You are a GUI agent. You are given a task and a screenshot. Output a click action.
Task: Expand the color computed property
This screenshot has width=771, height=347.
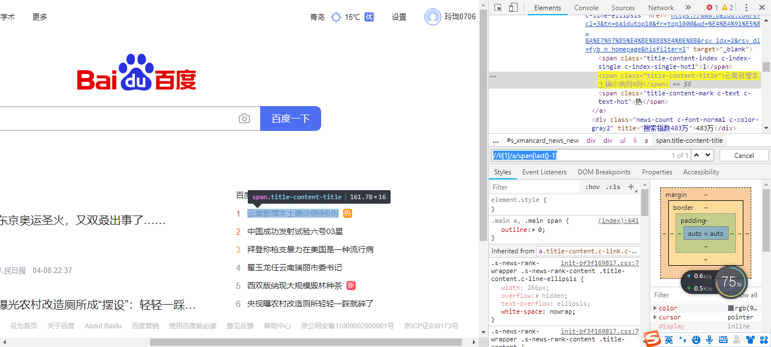(x=655, y=308)
